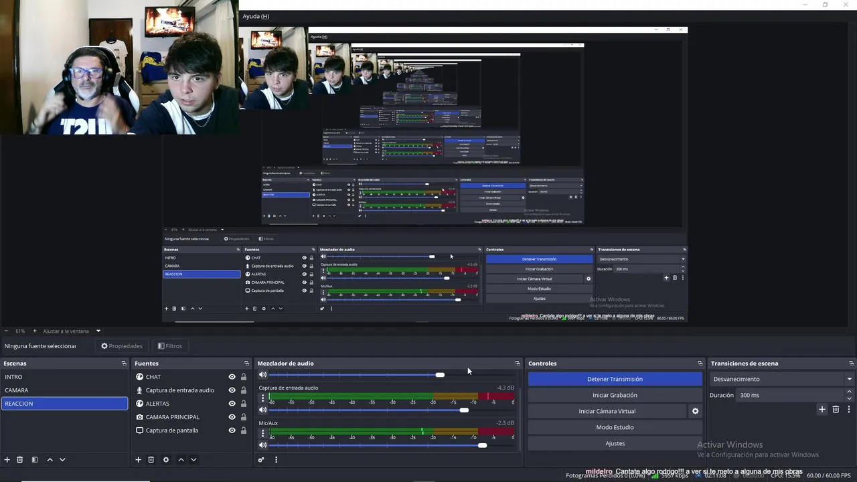Hide the CHAT source

tap(232, 377)
